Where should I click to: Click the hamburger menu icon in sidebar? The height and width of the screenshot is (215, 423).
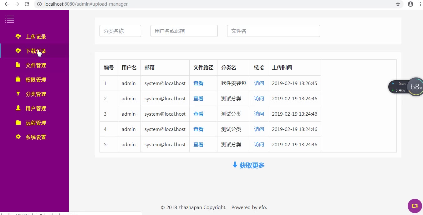[9, 19]
